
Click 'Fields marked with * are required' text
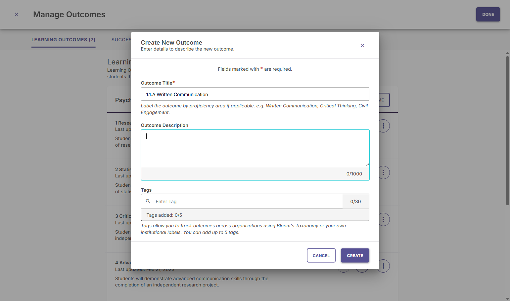tap(255, 69)
